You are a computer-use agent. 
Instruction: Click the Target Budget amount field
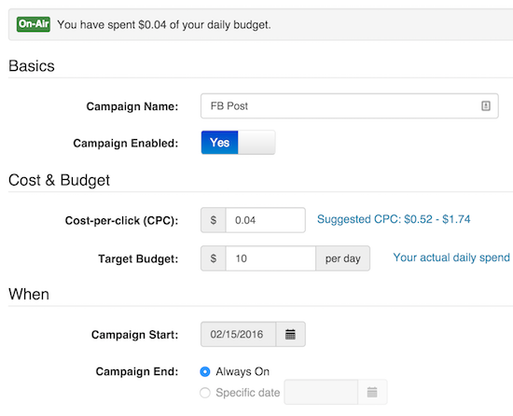270,258
